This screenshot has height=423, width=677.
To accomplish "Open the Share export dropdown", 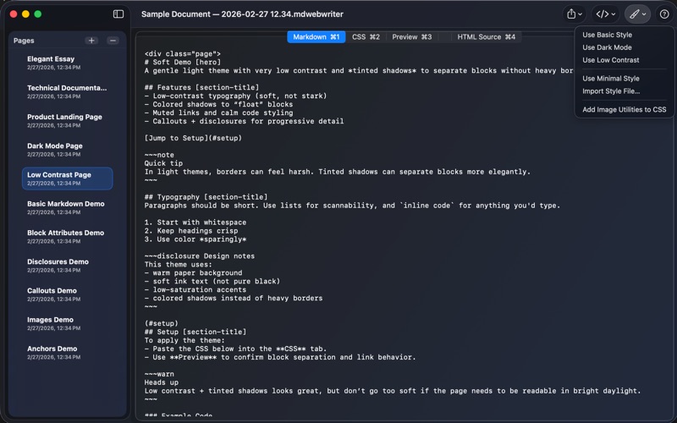I will 575,14.
